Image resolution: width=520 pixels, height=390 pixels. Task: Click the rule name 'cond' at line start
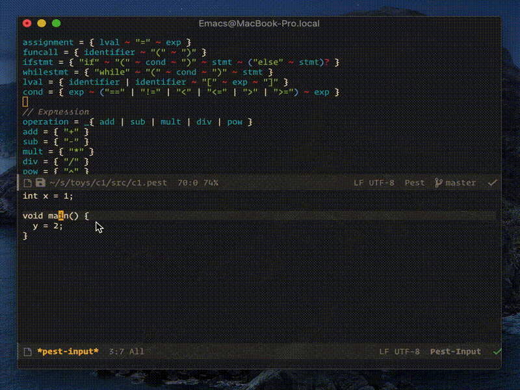pyautogui.click(x=32, y=92)
